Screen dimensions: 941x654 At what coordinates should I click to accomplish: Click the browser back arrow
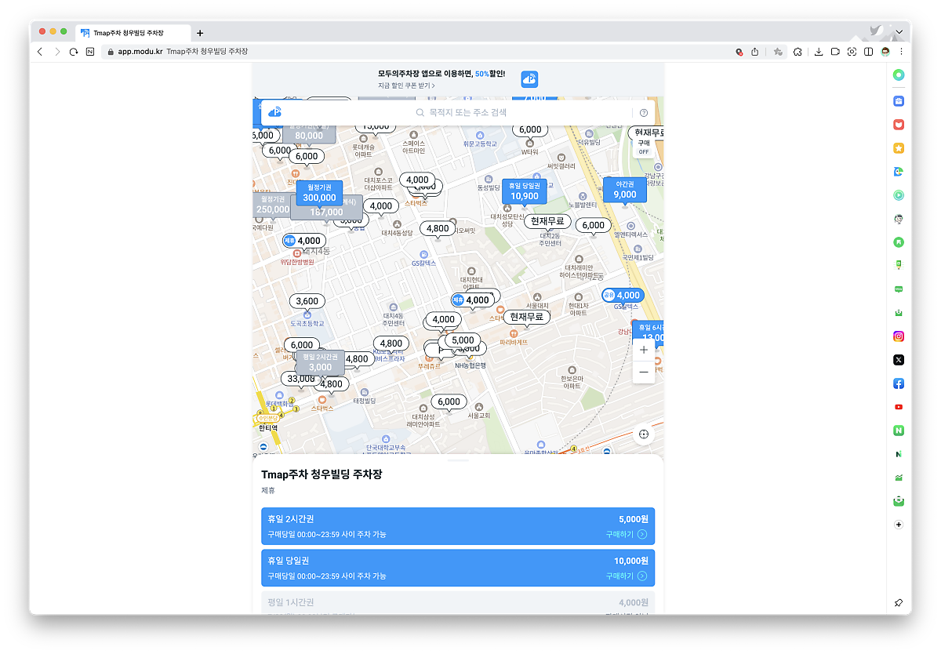(x=40, y=52)
